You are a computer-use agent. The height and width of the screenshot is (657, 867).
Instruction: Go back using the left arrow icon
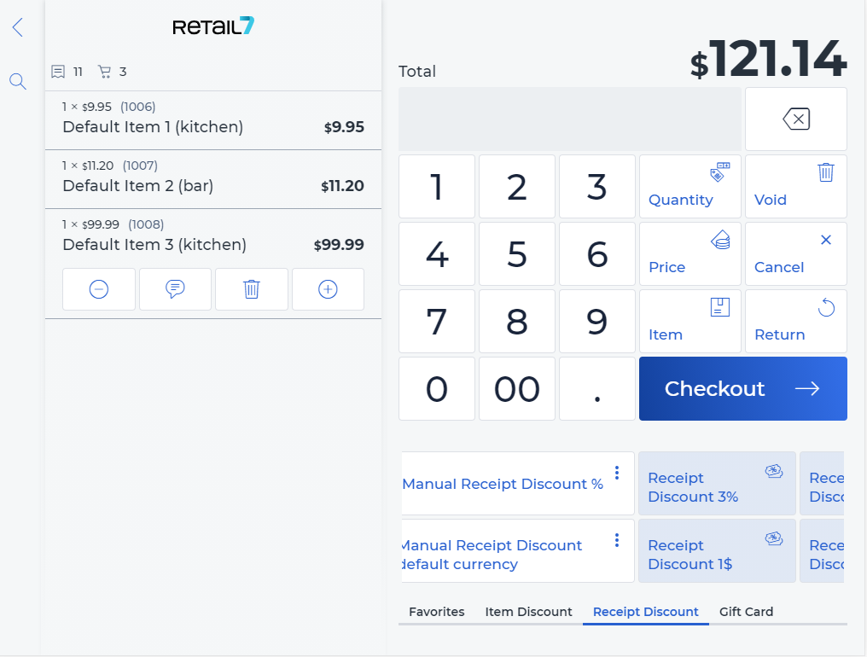[x=18, y=26]
